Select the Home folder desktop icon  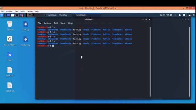pos(10,57)
